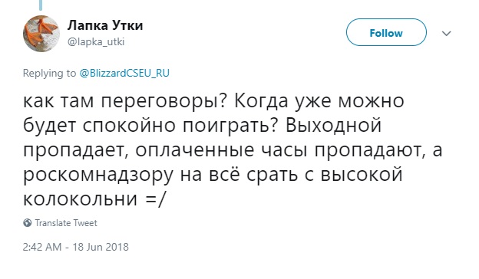Click the Translate Tweet link

coord(66,223)
